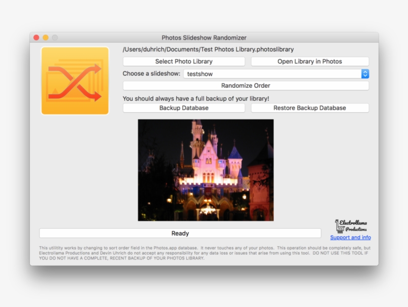Click the Select Photo Library button
Viewport: 408px width, 307px height.
tap(184, 61)
